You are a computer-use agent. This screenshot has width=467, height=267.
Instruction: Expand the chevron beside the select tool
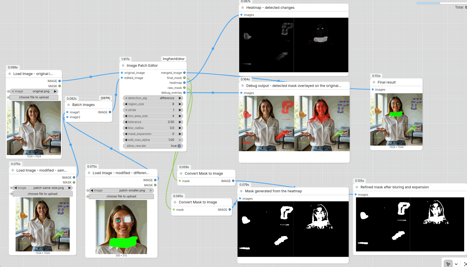[456, 264]
